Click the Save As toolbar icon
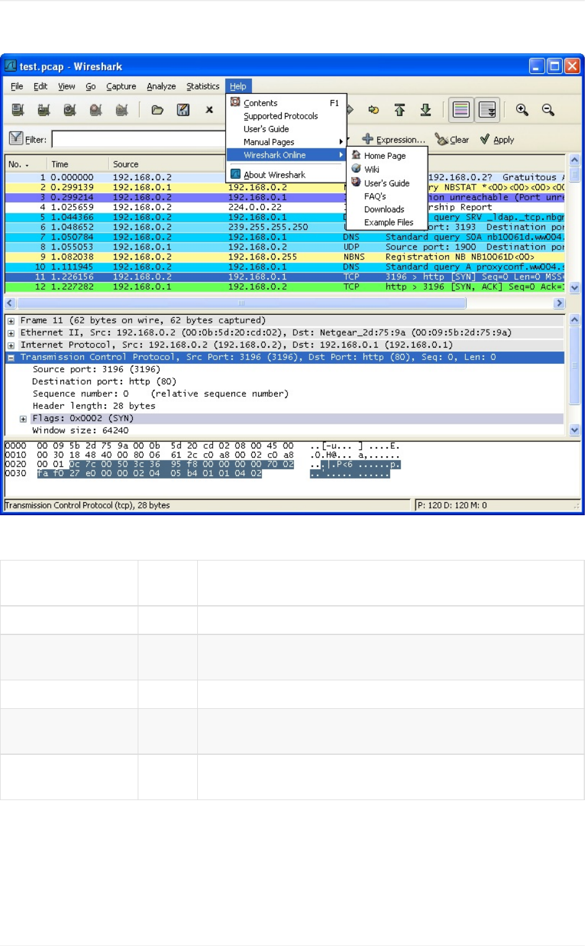 coord(184,110)
